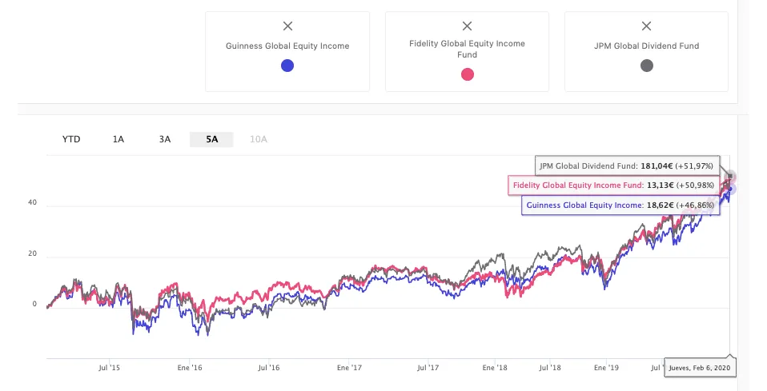Image resolution: width=767 pixels, height=391 pixels.
Task: Click the Guinness chart tooltip showing 18,62€
Action: pos(619,205)
